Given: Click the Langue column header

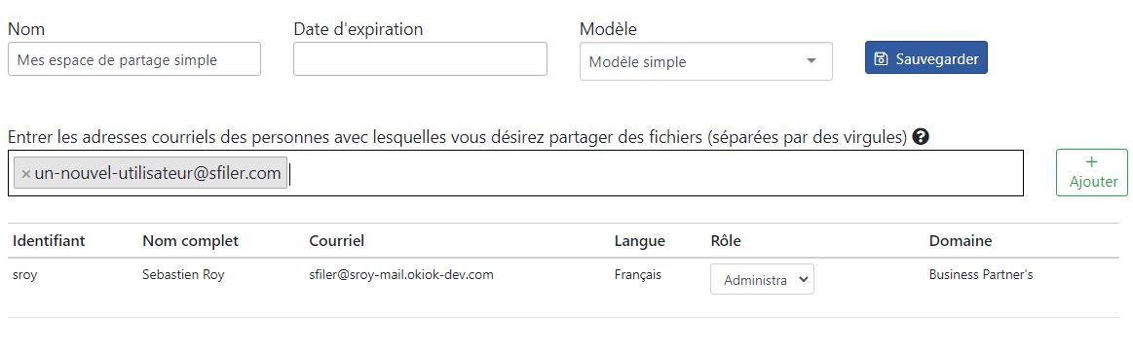Looking at the screenshot, I should (x=639, y=240).
